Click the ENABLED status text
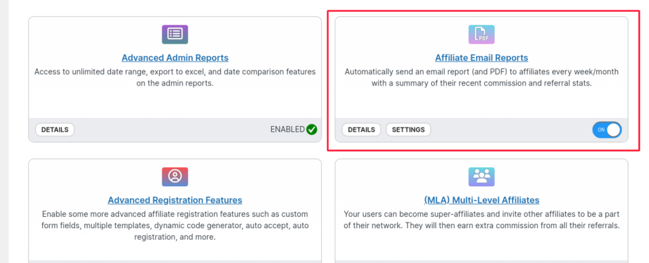 287,129
